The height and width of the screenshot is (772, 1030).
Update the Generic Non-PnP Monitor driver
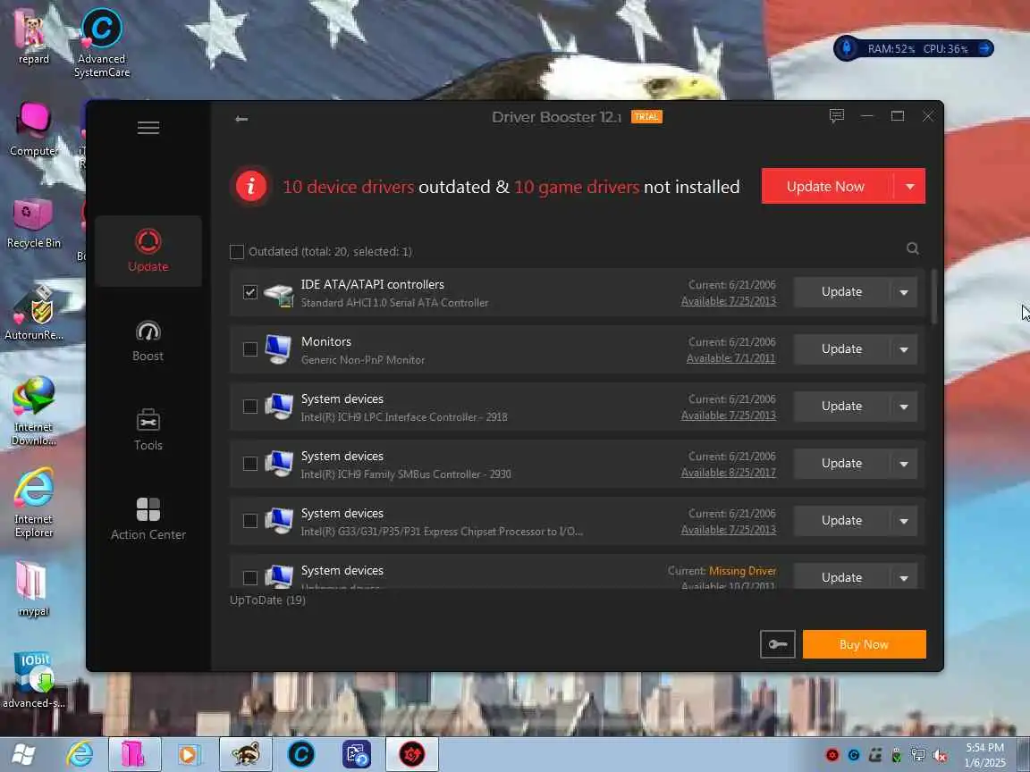841,349
